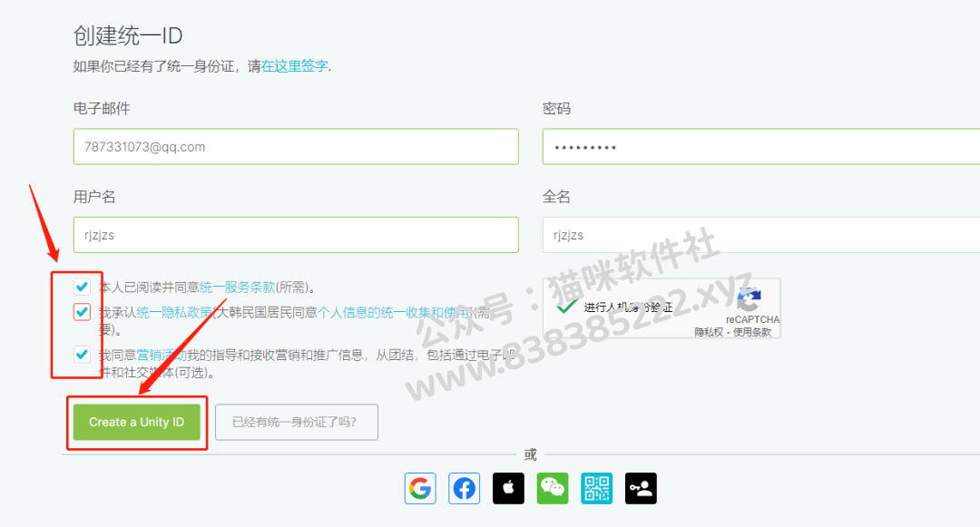This screenshot has width=980, height=527.
Task: Open the 营销活动 marketing link
Action: point(162,356)
